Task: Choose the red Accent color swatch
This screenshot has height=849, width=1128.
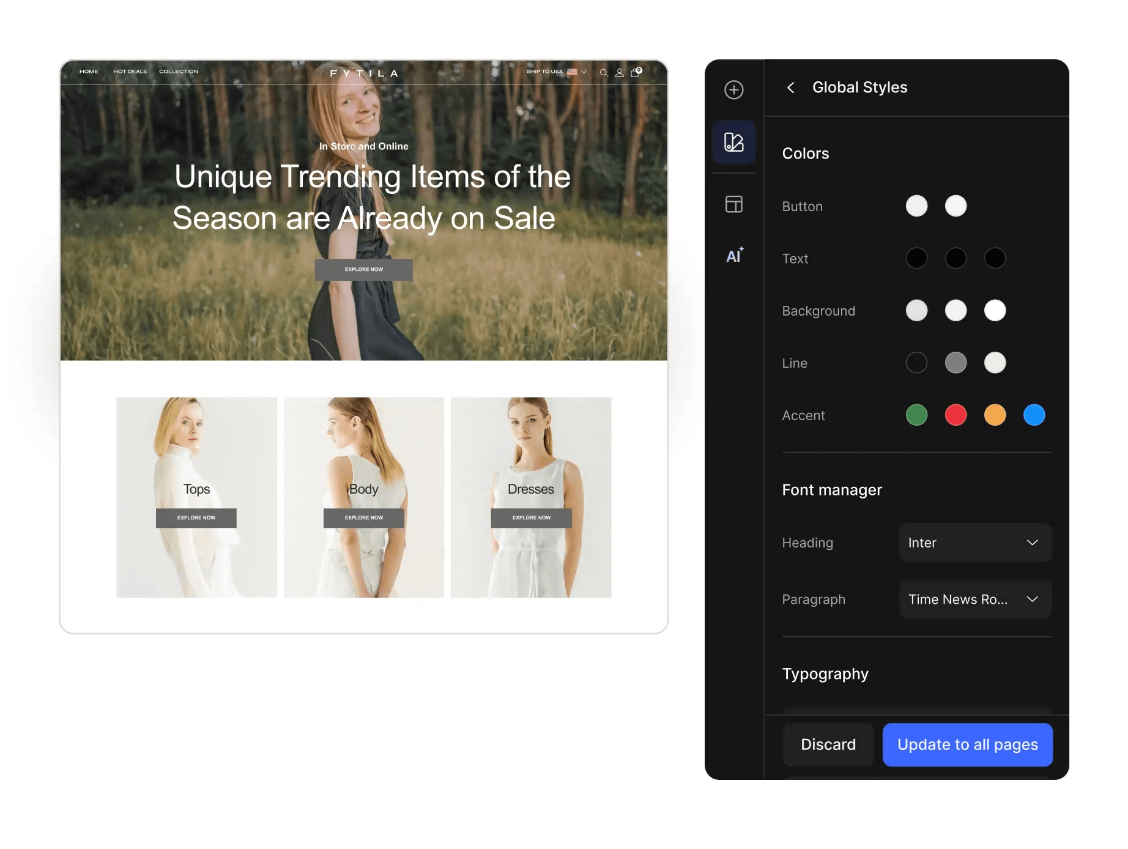Action: 955,415
